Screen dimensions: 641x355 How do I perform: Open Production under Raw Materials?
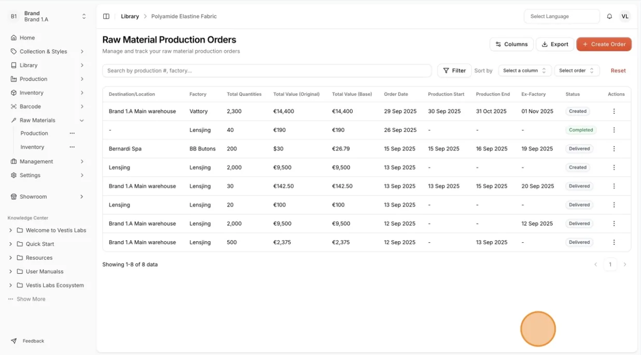34,134
